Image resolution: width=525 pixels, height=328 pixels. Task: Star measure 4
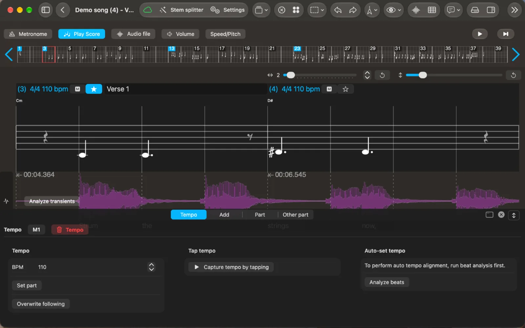pos(346,89)
